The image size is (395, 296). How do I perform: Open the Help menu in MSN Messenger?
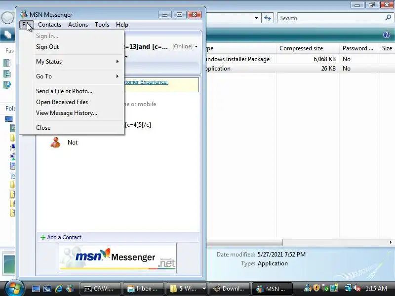[x=122, y=25]
